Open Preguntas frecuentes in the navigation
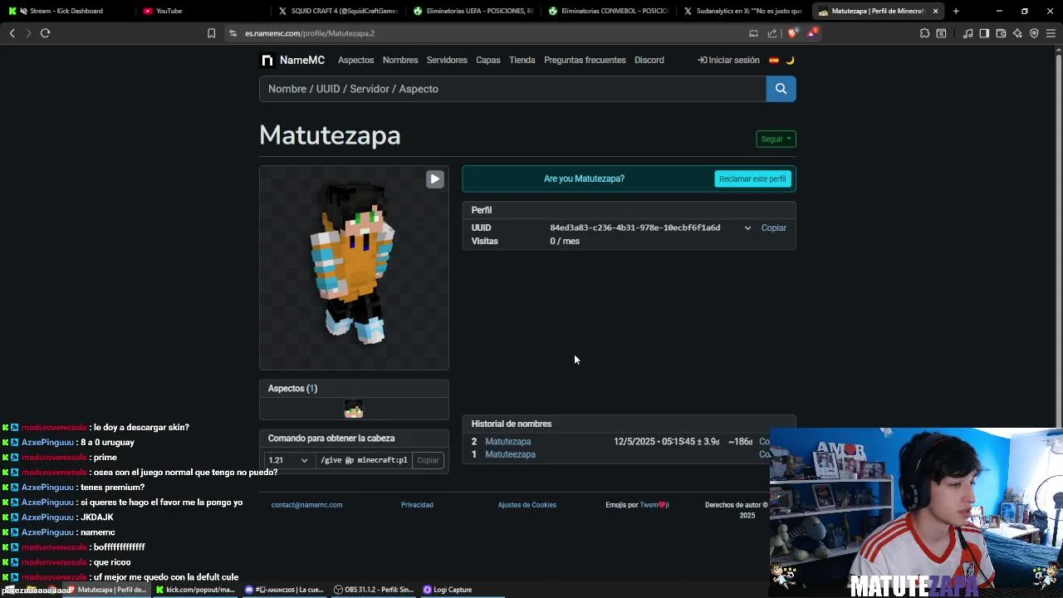 tap(585, 60)
